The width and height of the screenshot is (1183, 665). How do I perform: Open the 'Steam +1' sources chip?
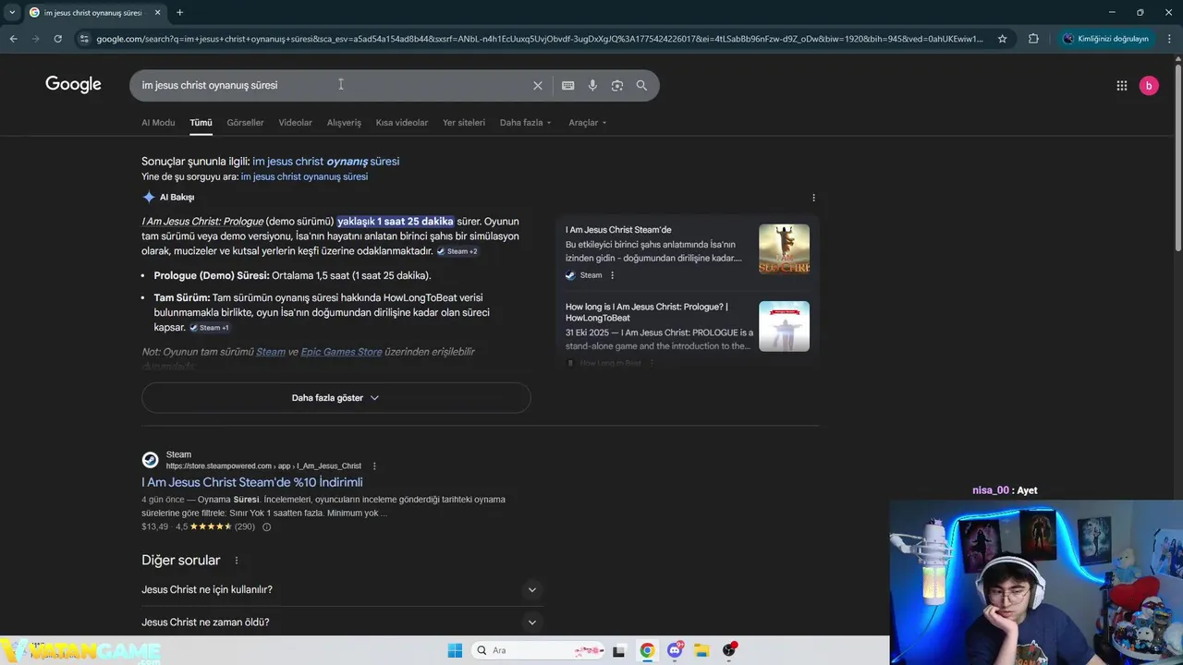click(x=210, y=328)
